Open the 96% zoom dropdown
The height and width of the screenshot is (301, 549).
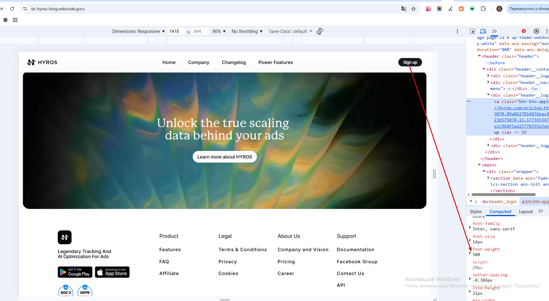click(x=219, y=31)
